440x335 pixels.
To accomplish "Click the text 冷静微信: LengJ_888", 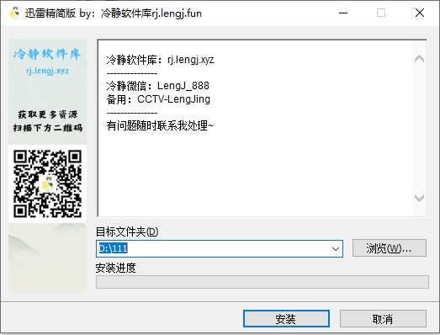I will 157,86.
